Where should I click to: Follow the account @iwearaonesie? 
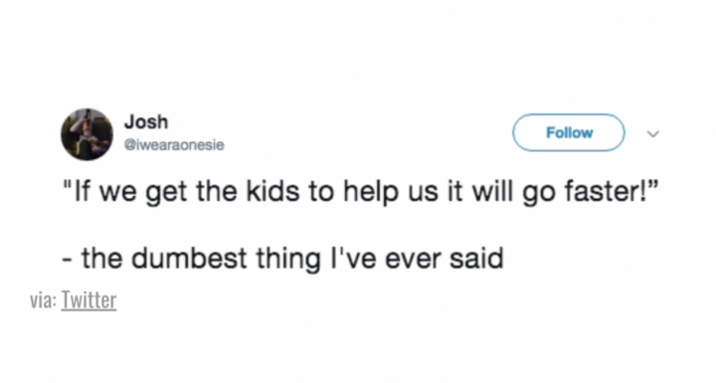coord(569,132)
